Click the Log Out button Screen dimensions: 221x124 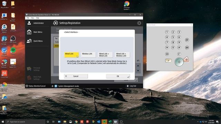[132, 86]
